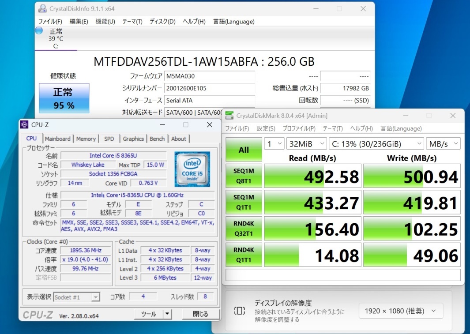Click the ファームウェア field M5MA030

click(x=210, y=76)
